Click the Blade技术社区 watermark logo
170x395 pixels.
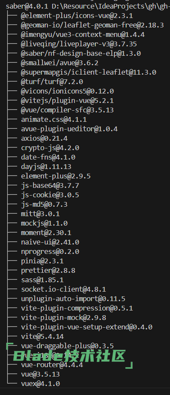point(69,356)
